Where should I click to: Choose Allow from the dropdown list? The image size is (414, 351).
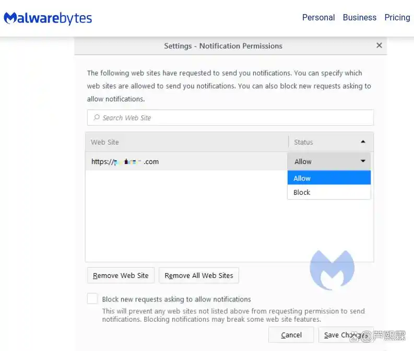point(329,178)
